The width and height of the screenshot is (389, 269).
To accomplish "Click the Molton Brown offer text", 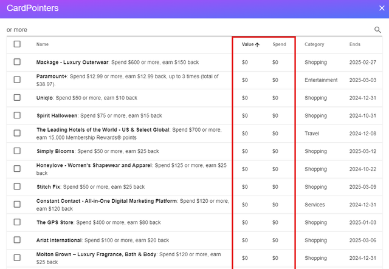I will point(128,258).
